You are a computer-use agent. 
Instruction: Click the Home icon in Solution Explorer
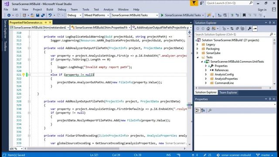[x=208, y=29]
